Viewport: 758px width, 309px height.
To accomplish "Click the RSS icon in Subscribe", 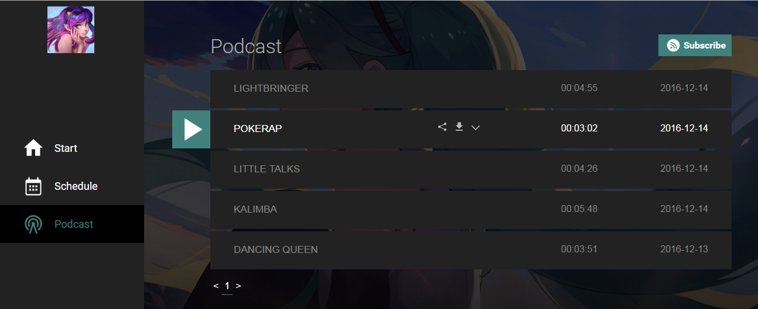I will point(673,46).
